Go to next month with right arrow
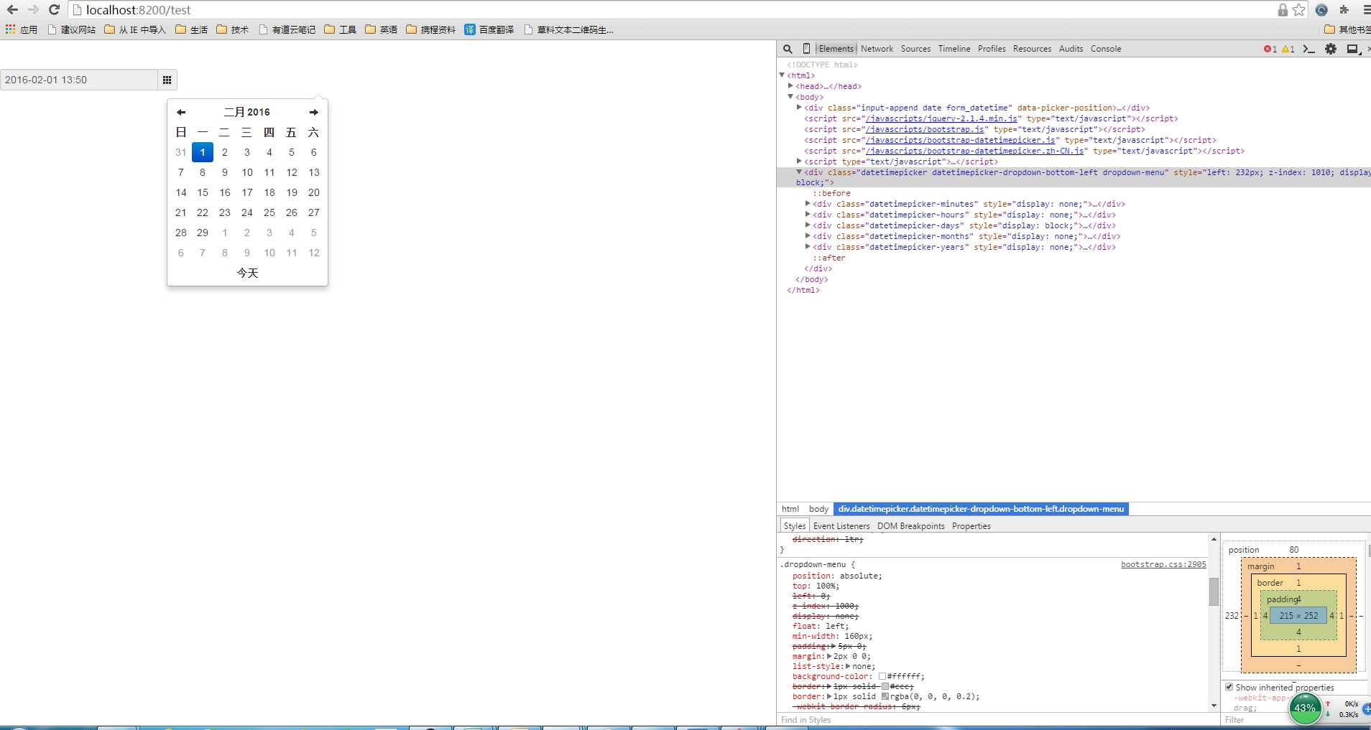Screen dimensions: 1371x730 coord(314,112)
